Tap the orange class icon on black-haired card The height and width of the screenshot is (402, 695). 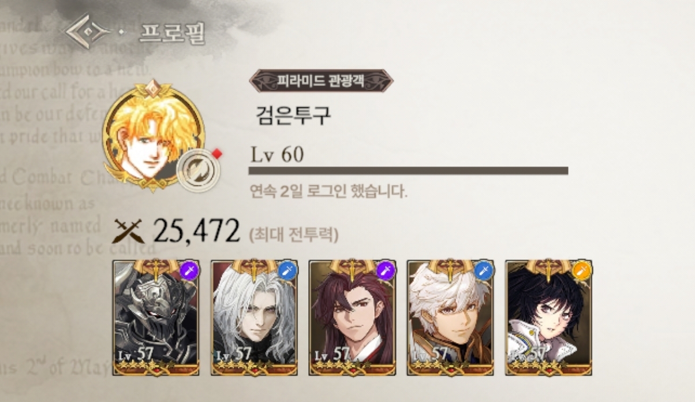point(582,270)
